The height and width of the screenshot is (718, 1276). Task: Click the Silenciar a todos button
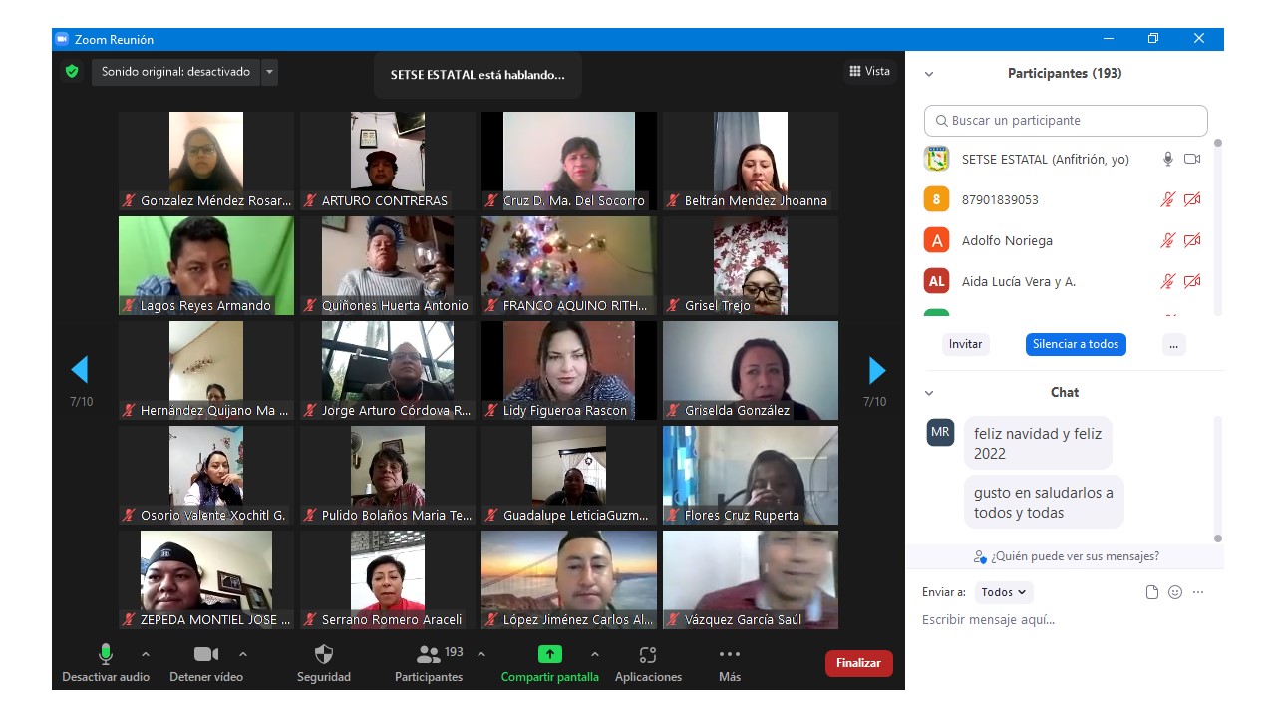click(1076, 344)
